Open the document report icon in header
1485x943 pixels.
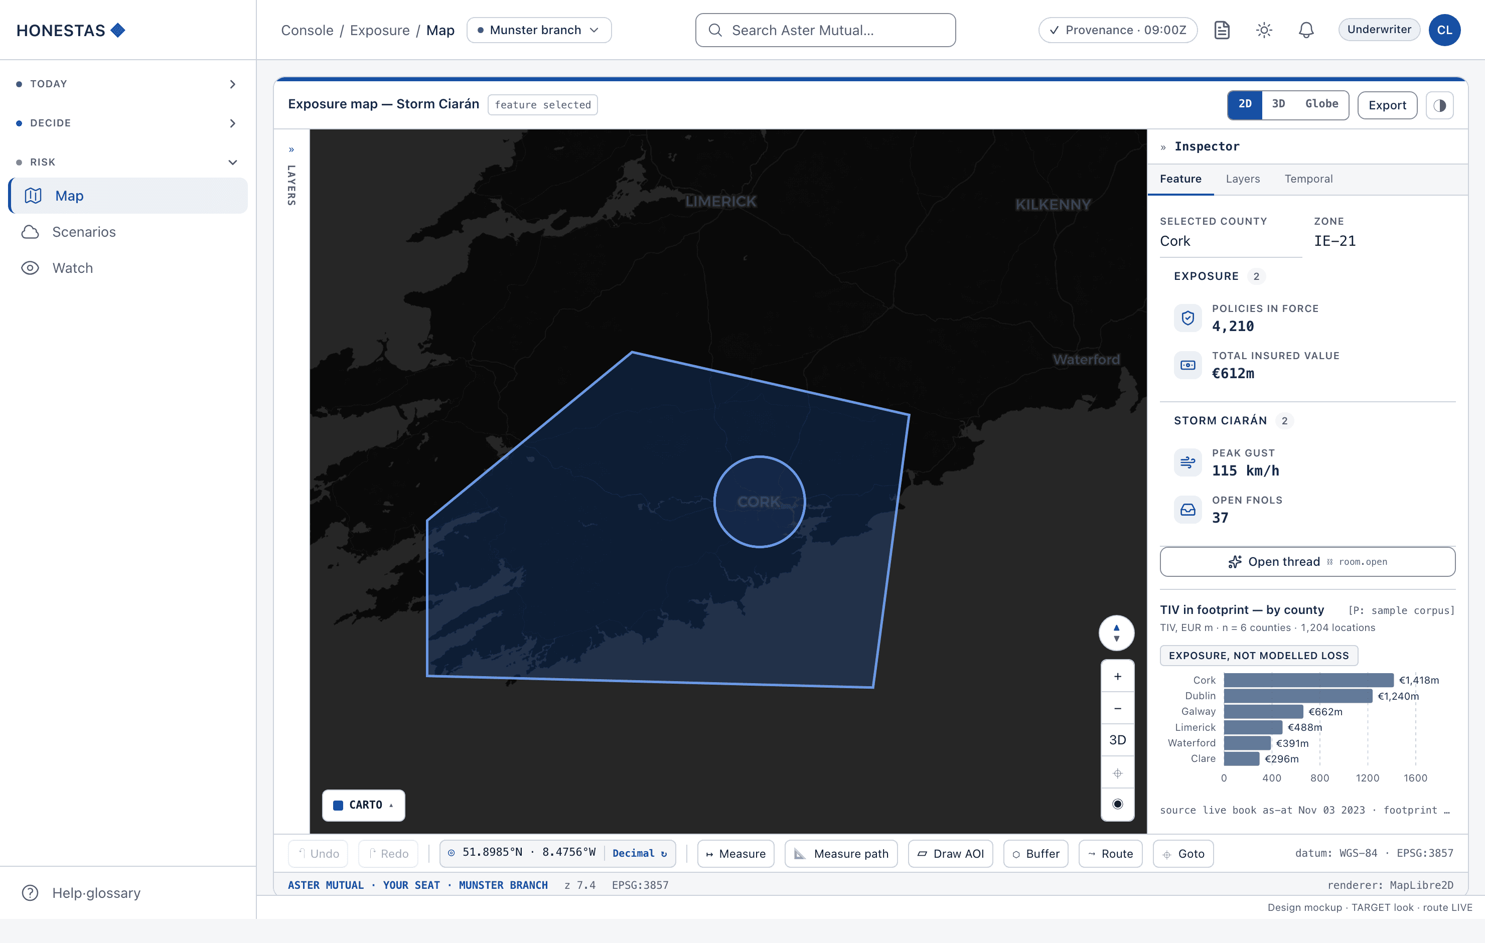(1222, 30)
